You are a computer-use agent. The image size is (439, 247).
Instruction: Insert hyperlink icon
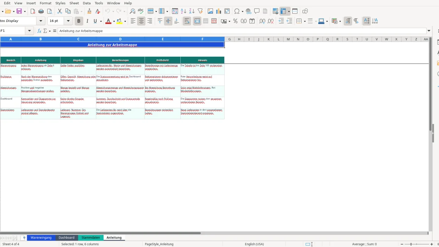click(248, 11)
